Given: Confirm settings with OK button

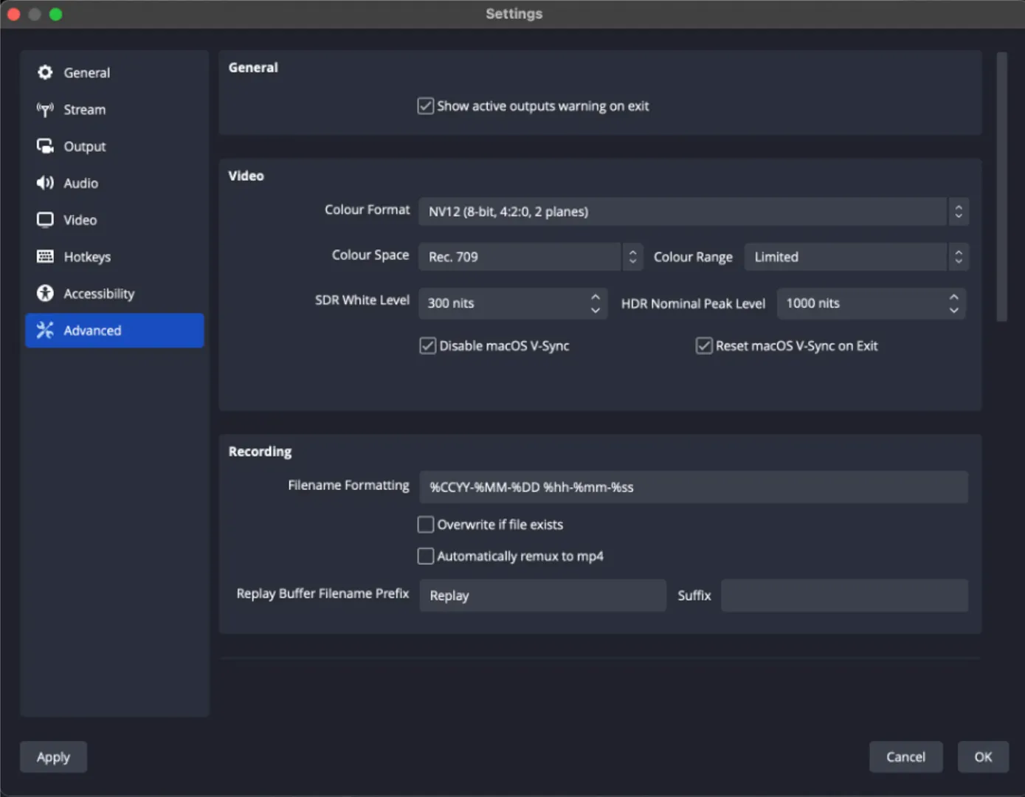Looking at the screenshot, I should point(983,757).
